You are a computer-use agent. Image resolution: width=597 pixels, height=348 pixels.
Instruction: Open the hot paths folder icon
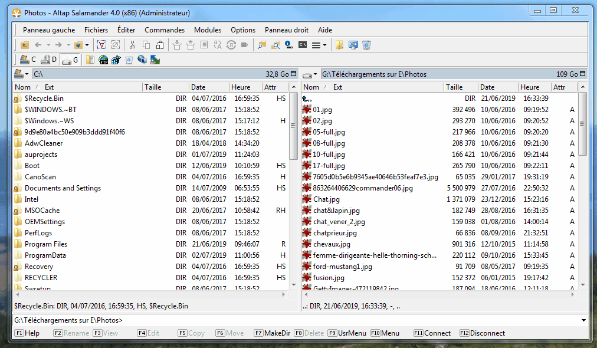coord(78,45)
